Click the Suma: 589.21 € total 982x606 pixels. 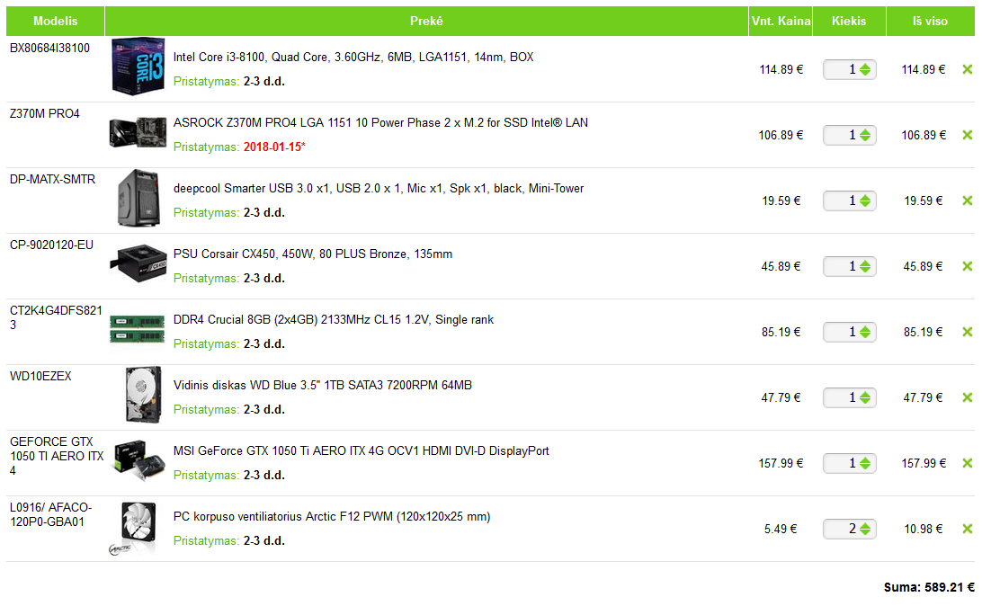click(x=930, y=587)
